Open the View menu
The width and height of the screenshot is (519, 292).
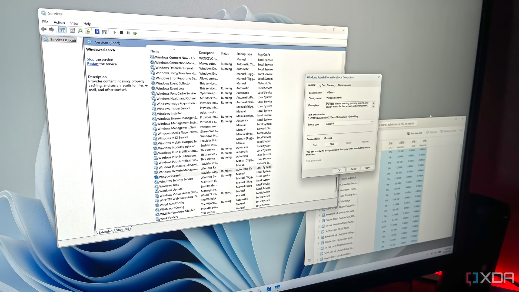tap(74, 23)
